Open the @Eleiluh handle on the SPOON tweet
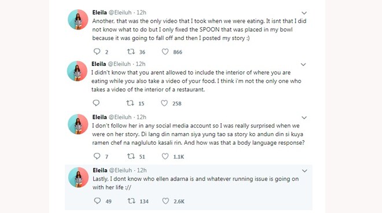 point(120,12)
